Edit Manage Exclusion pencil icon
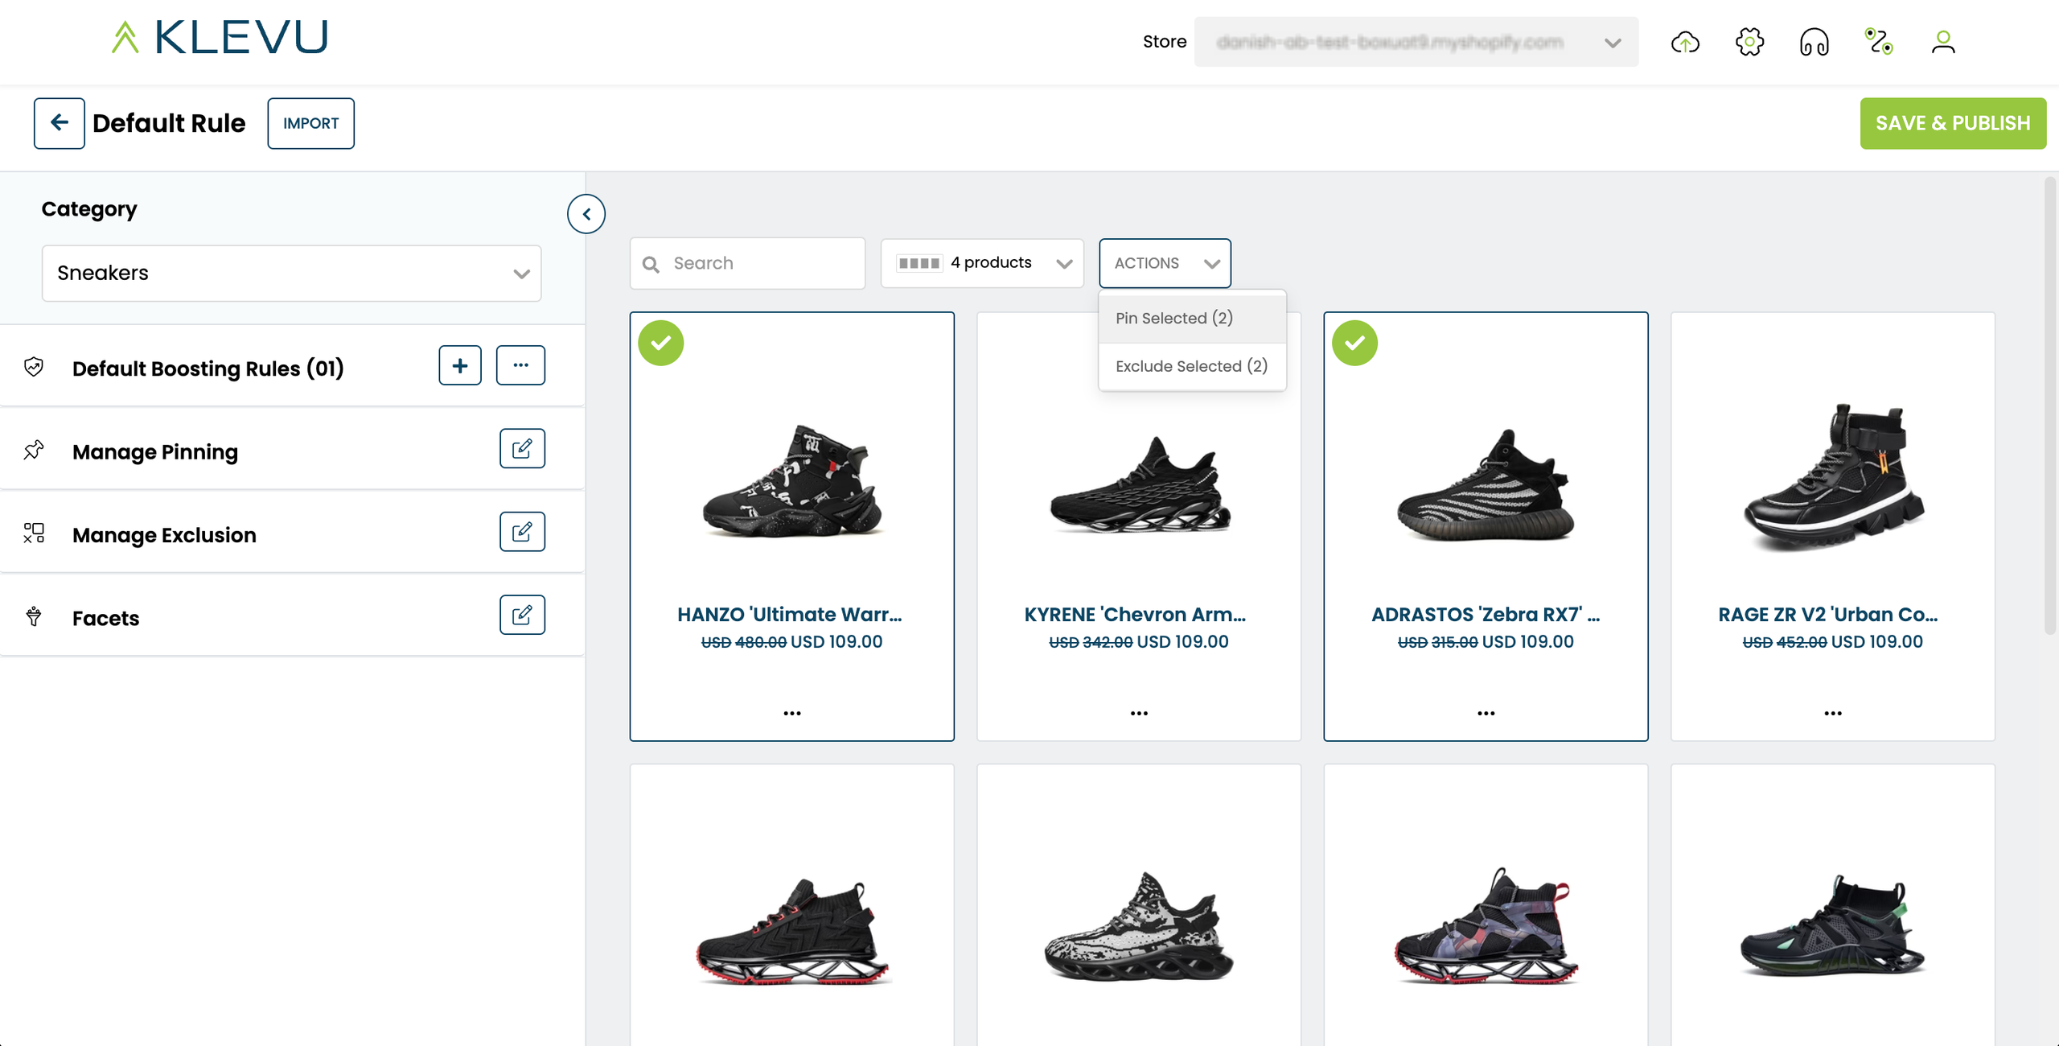The height and width of the screenshot is (1046, 2059). [522, 532]
